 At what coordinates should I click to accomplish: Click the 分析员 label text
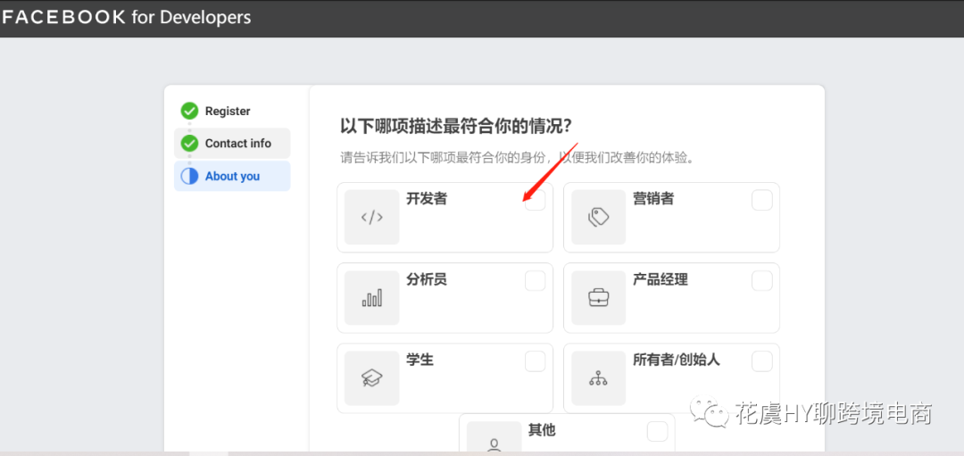427,279
